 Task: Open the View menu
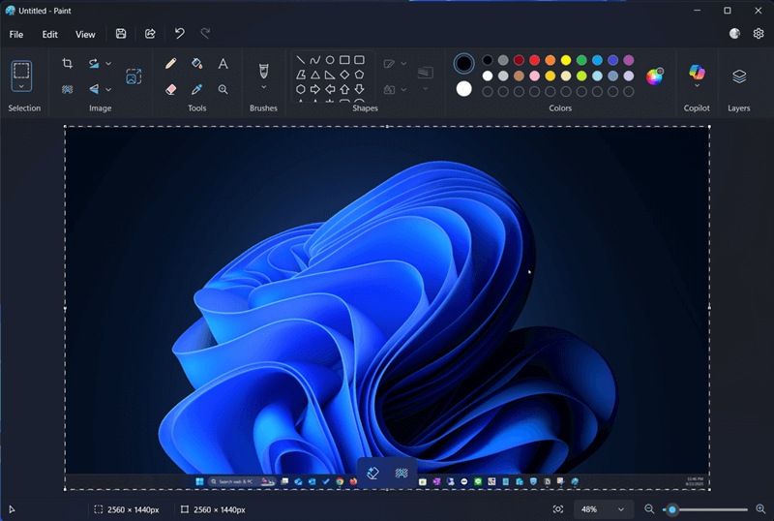tap(85, 34)
